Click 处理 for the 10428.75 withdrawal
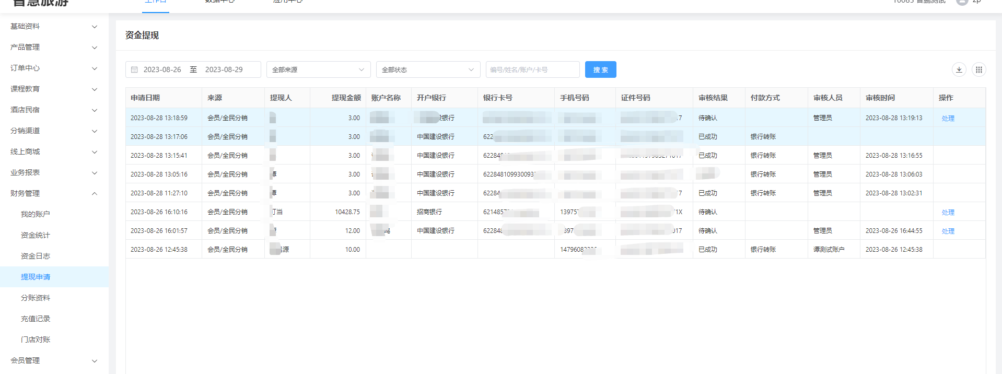 (948, 212)
